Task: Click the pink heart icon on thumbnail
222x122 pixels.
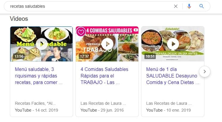Action: (81, 32)
